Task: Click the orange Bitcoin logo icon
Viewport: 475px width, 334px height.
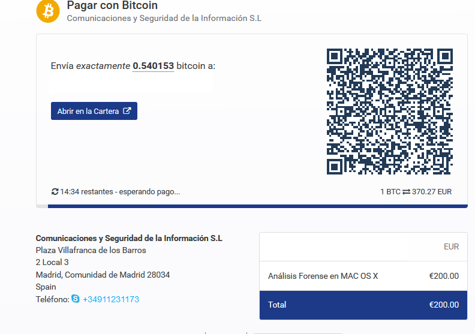Action: click(48, 11)
